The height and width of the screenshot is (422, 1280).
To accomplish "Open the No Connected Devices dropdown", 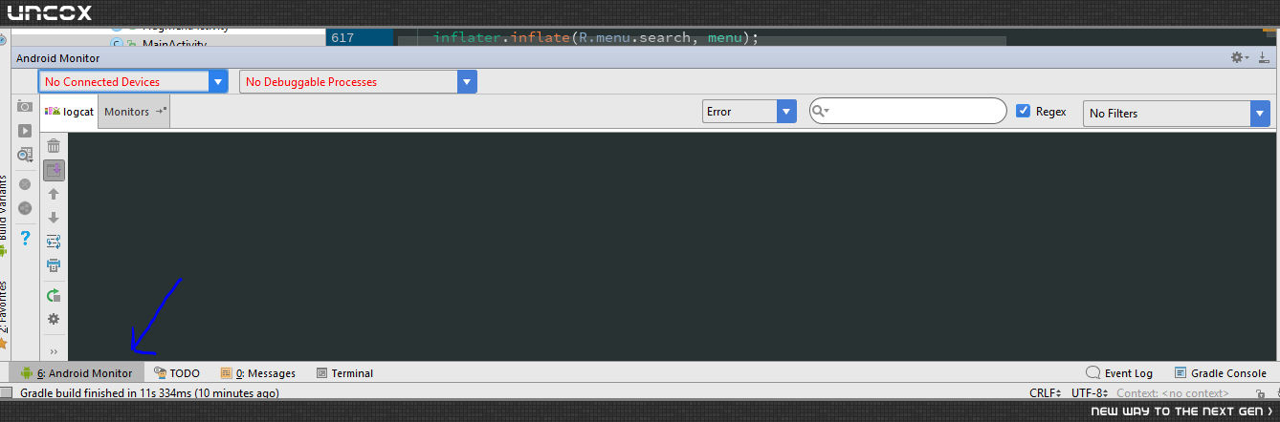I will [133, 82].
